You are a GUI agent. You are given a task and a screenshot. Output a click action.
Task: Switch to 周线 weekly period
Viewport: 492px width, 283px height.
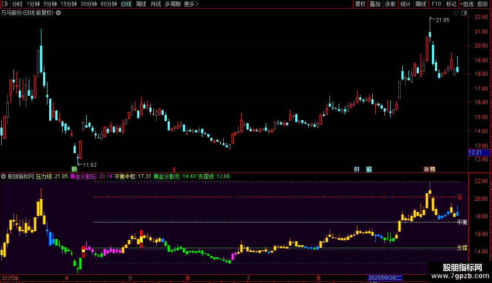(141, 4)
